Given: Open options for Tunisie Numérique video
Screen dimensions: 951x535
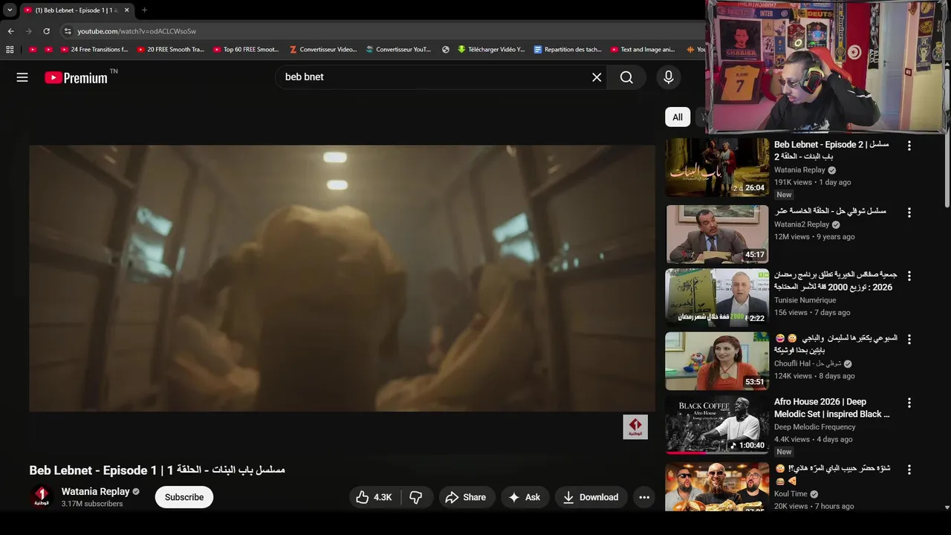Looking at the screenshot, I should pyautogui.click(x=909, y=276).
